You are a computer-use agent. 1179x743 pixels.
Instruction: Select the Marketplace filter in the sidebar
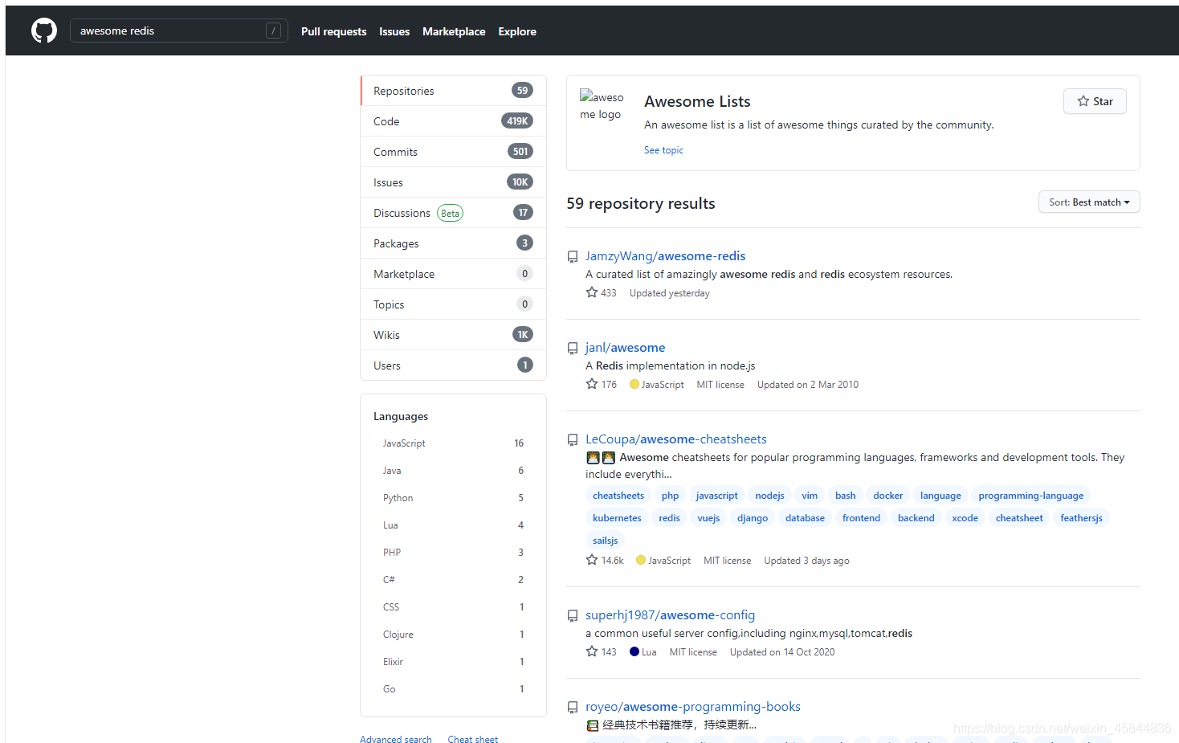[454, 274]
